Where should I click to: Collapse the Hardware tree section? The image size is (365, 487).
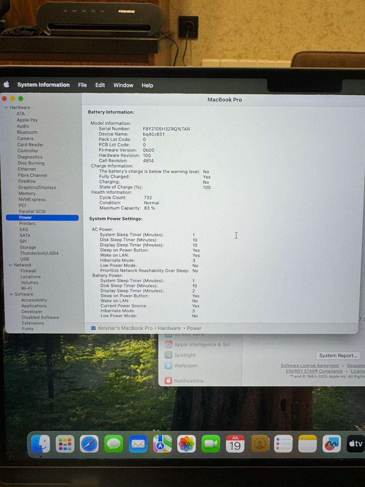tap(6, 107)
